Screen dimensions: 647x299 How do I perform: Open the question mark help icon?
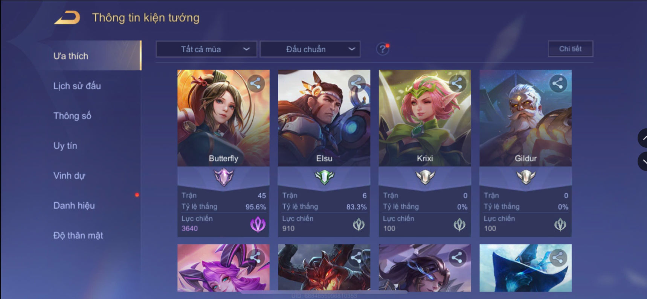coord(383,49)
